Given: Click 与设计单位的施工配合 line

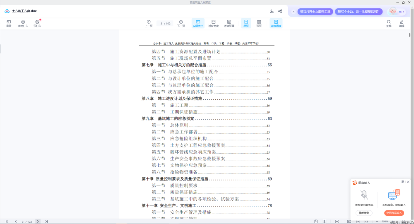Looking at the screenshot, I should pos(211,78).
